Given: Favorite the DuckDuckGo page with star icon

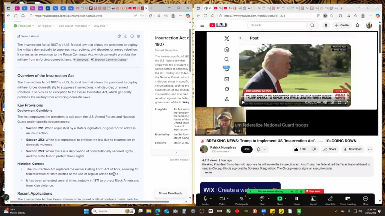Looking at the screenshot, I should pos(142,16).
